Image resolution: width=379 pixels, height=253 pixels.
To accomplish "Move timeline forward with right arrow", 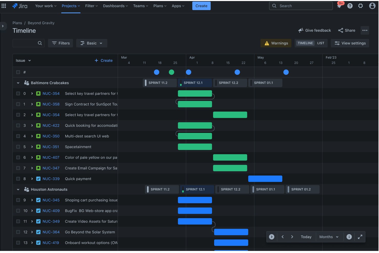I will tap(292, 237).
